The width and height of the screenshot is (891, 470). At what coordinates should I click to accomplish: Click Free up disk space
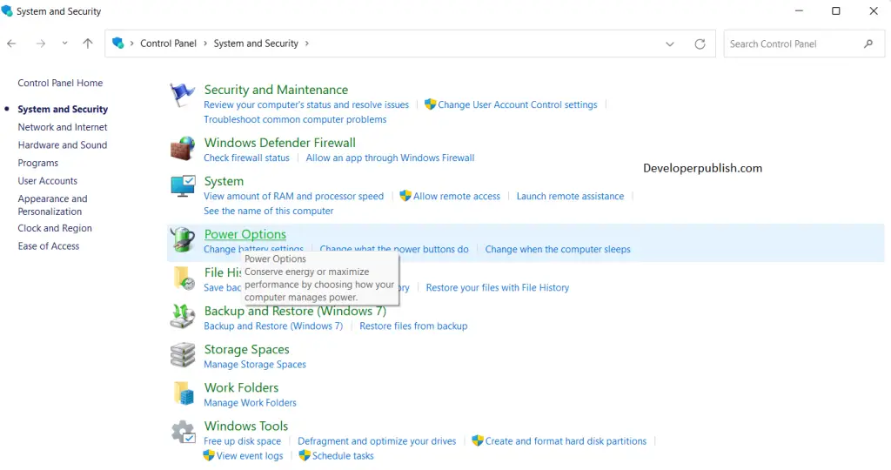tap(242, 441)
